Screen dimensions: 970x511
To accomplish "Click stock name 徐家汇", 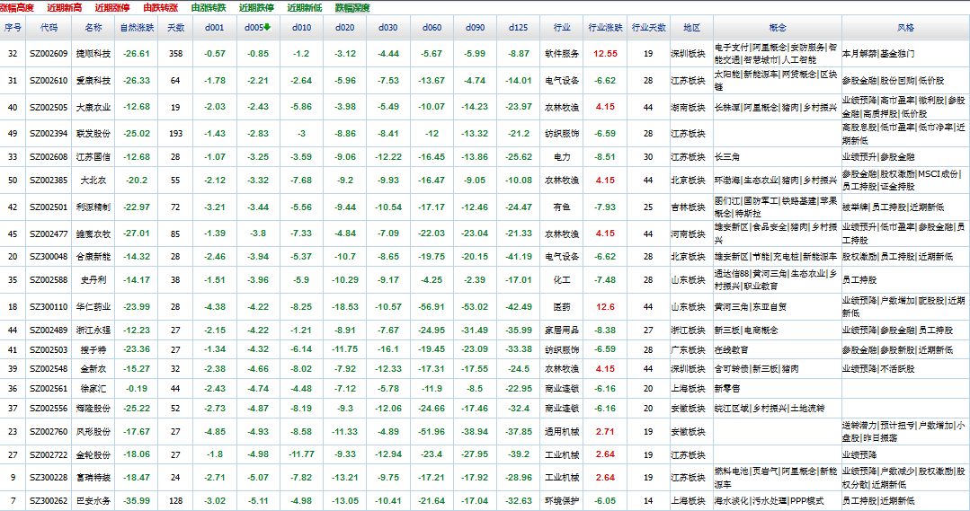I will 93,389.
